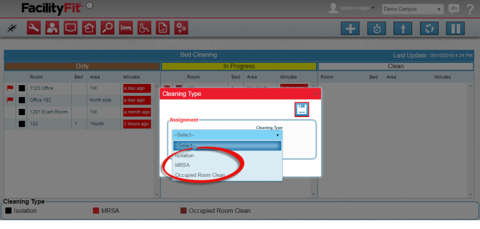Click the Dirty column header
480x229 pixels.
[82, 67]
